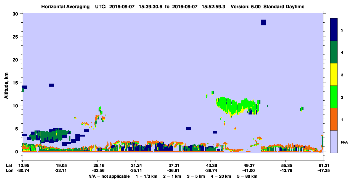The width and height of the screenshot is (359, 184).
Task: Click the latitude value "37.31"
Action: (173, 166)
